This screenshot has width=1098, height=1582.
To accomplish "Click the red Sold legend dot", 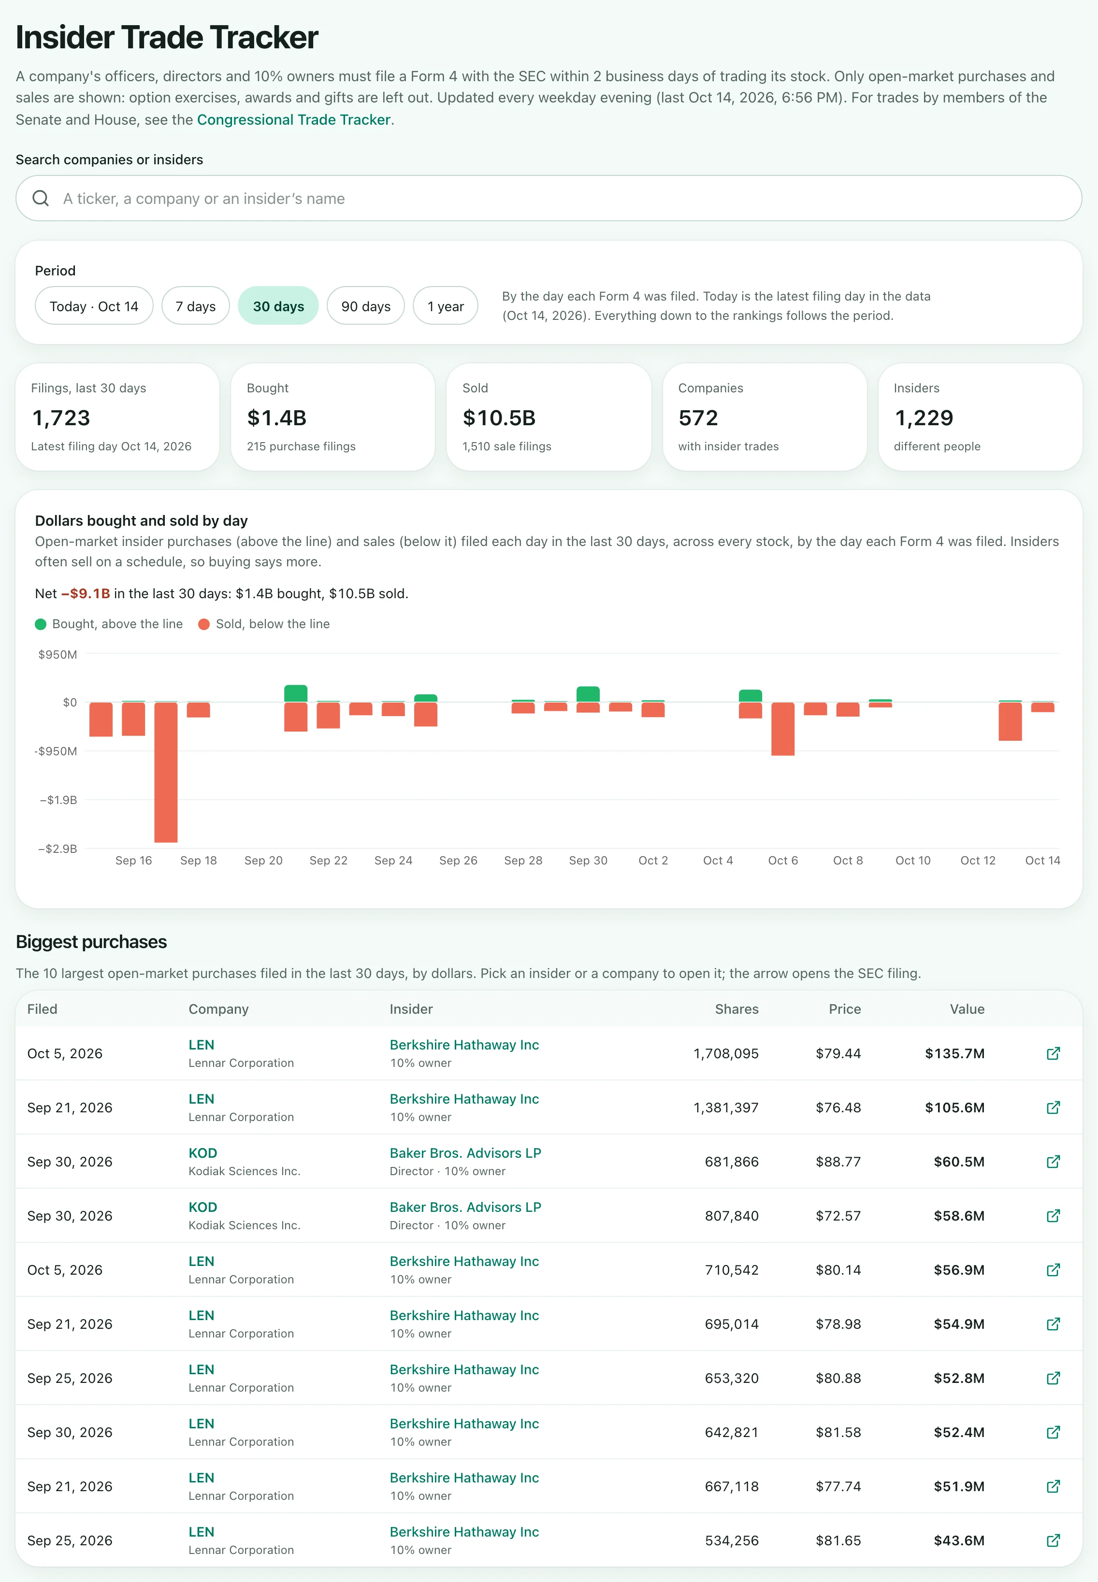I will coord(203,624).
